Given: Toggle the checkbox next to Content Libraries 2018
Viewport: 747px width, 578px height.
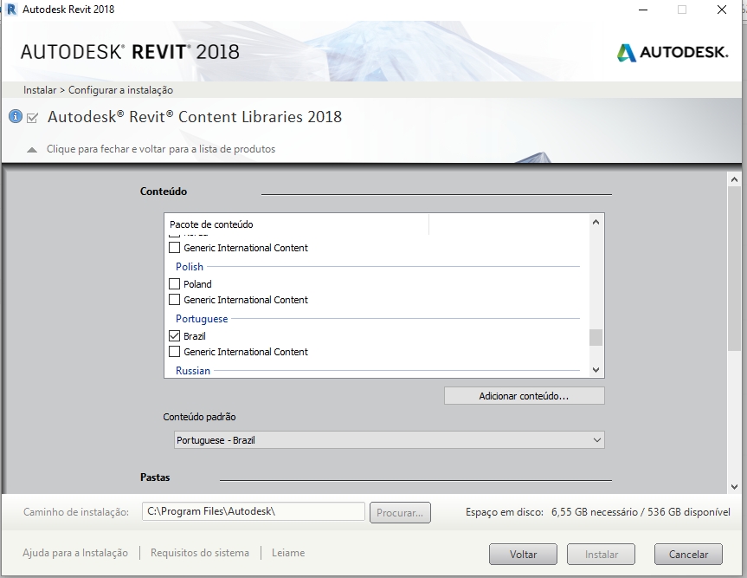Looking at the screenshot, I should (x=31, y=116).
